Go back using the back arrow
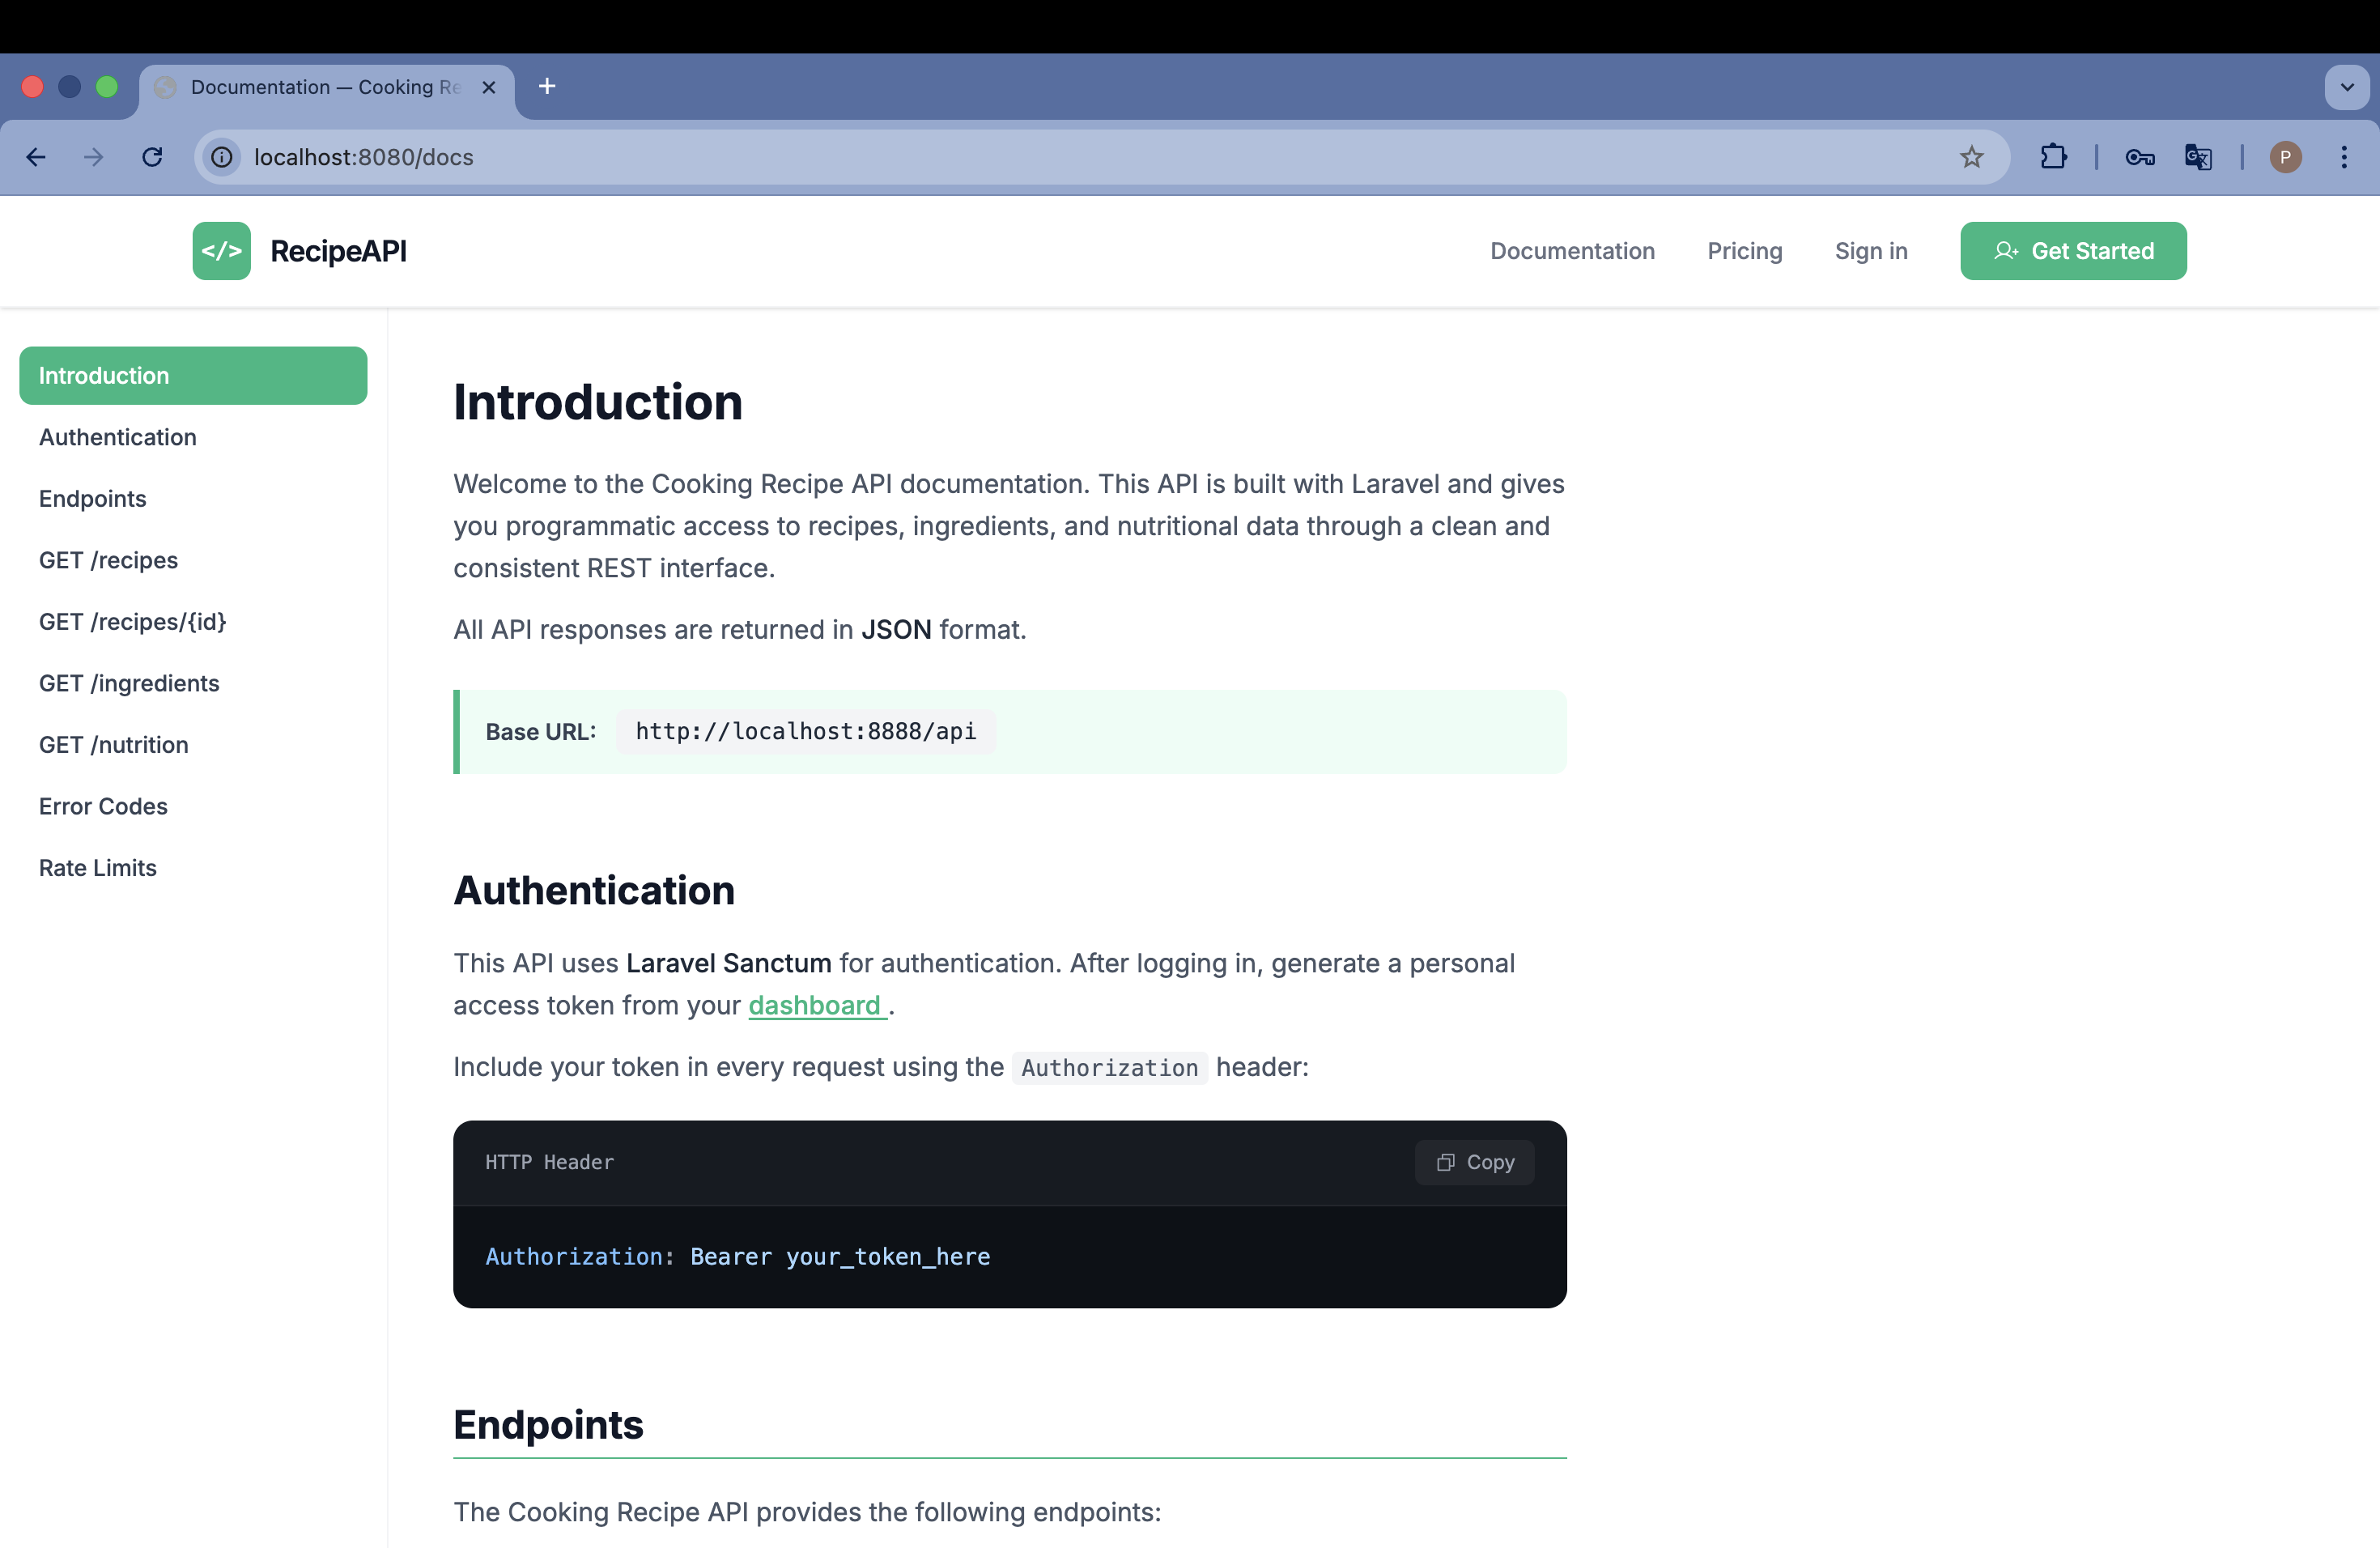The image size is (2380, 1548). tap(36, 157)
